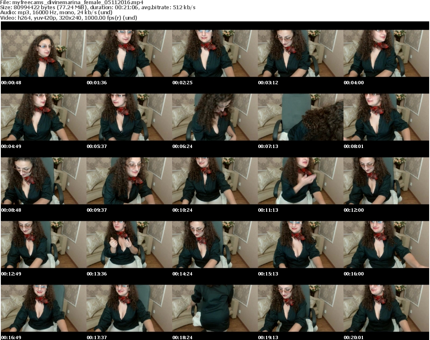Click the 00:16:49 timestamp label
Screen dimensions: 430x340
11,337
